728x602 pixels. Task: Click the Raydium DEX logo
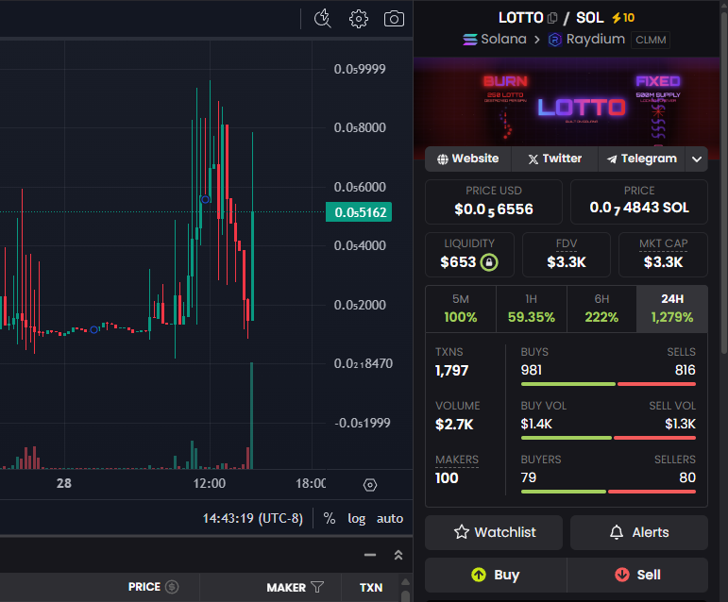pos(555,40)
